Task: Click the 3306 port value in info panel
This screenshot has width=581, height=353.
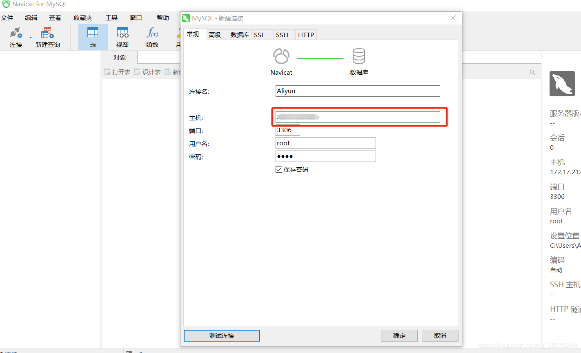Action: click(x=557, y=197)
